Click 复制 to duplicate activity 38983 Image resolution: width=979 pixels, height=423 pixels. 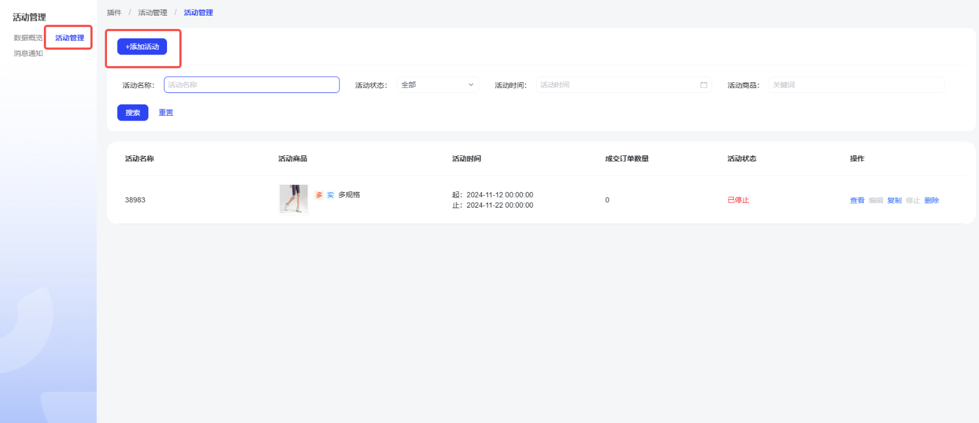[894, 200]
